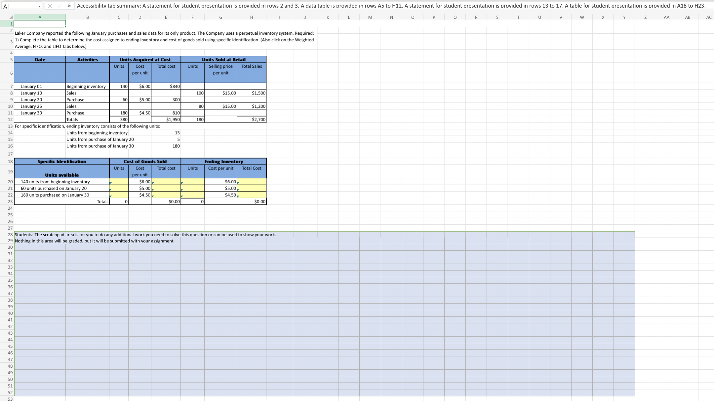Click the value 15 units from beginning inventory
The width and height of the screenshot is (714, 401).
166,133
